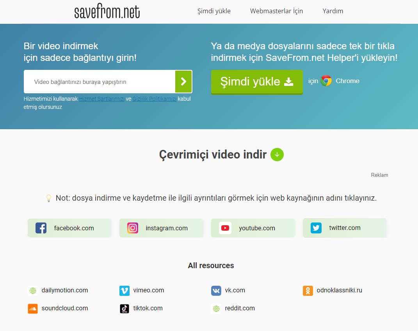Click the Vimeo icon
Viewport: 418px width, 331px height.
pyautogui.click(x=124, y=290)
